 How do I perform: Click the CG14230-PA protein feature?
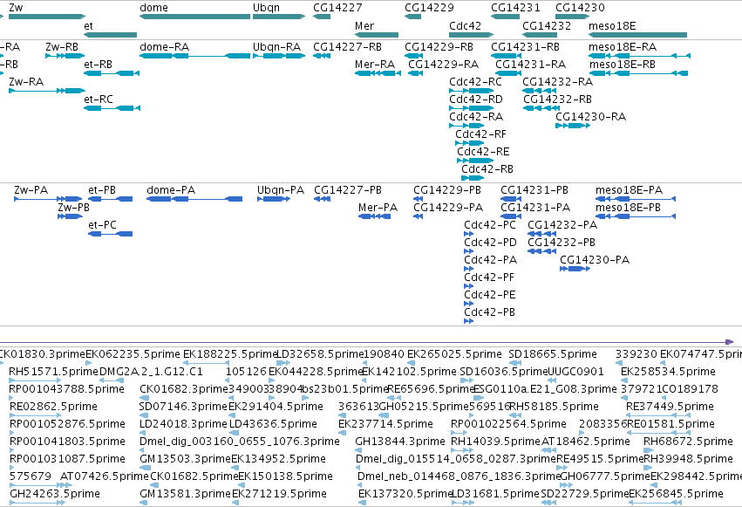[x=575, y=269]
